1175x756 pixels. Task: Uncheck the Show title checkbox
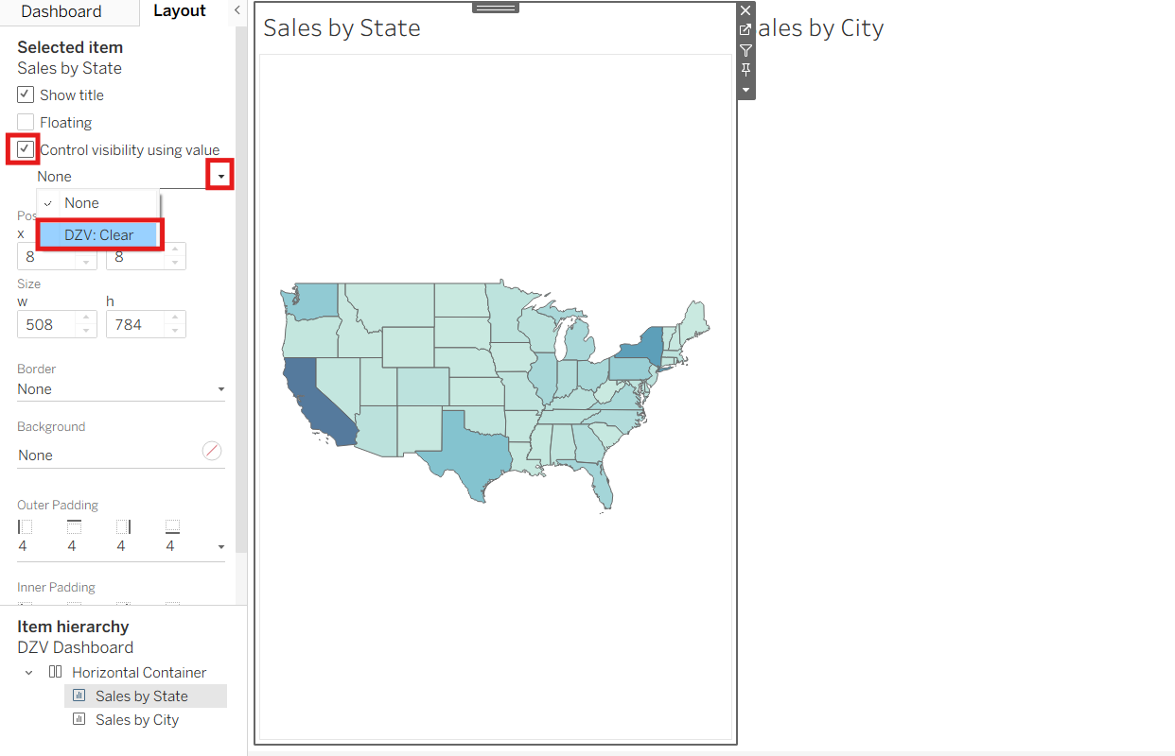[x=26, y=94]
